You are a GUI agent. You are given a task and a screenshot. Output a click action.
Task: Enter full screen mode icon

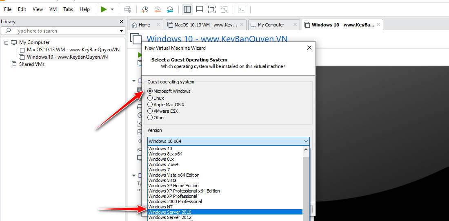tap(211, 9)
